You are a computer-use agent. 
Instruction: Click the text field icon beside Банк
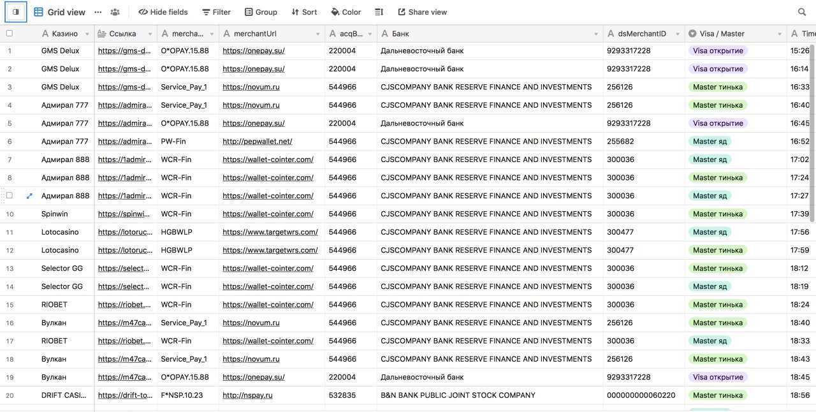pos(385,34)
